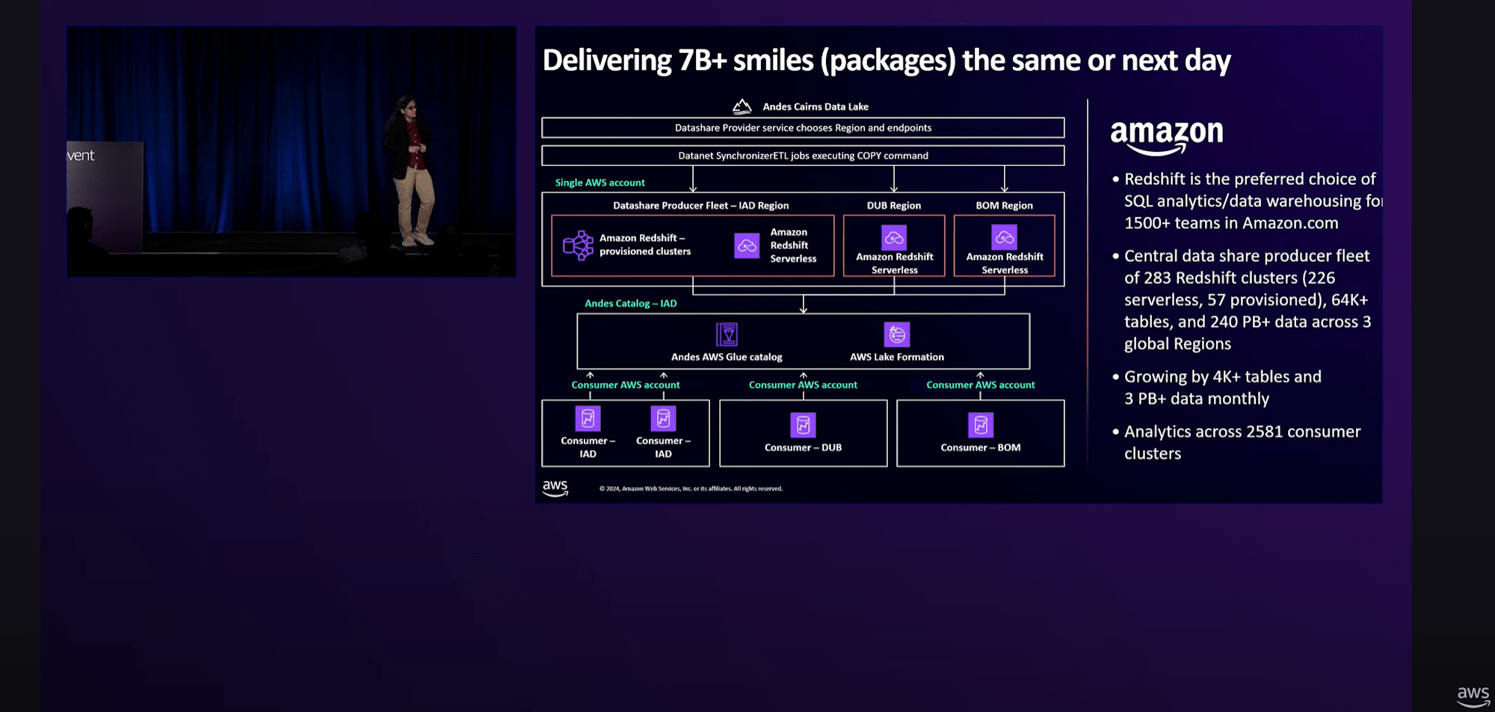Click the Consumer – BOM database icon
The image size is (1495, 712).
981,425
